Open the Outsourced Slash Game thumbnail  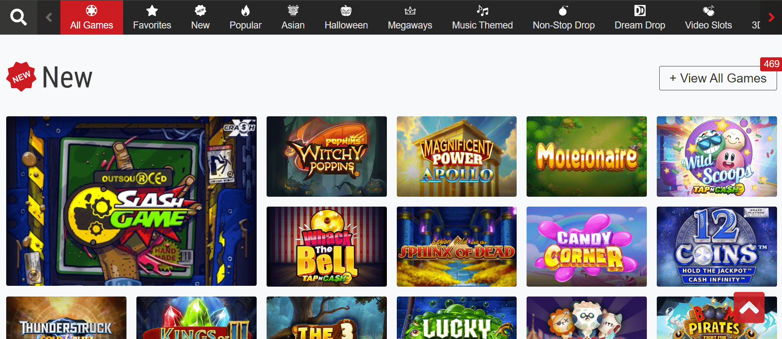point(131,201)
